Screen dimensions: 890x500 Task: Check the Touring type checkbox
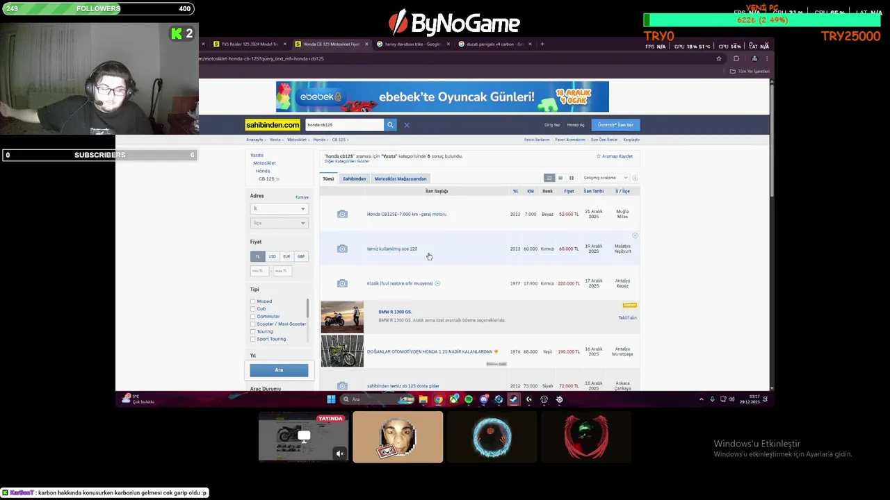[252, 332]
